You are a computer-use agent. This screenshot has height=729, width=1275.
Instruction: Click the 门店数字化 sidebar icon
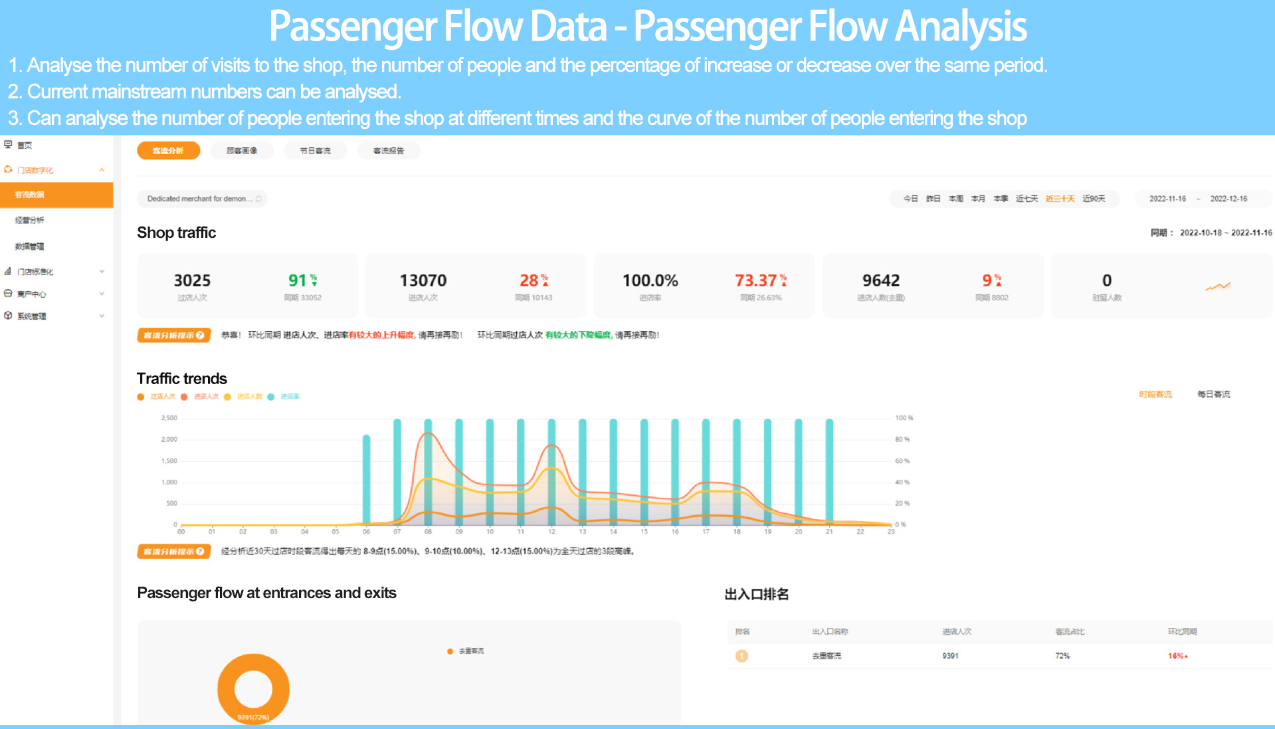[8, 169]
